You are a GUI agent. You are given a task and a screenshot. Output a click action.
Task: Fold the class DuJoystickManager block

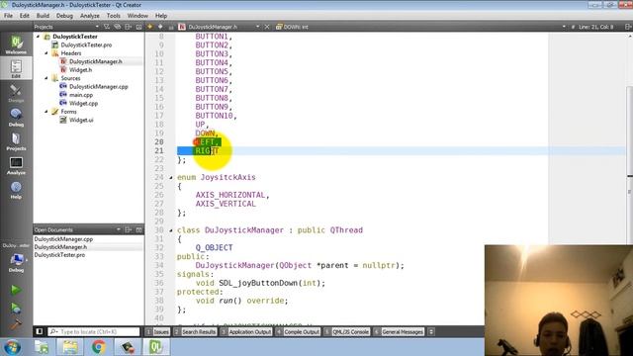click(x=171, y=230)
